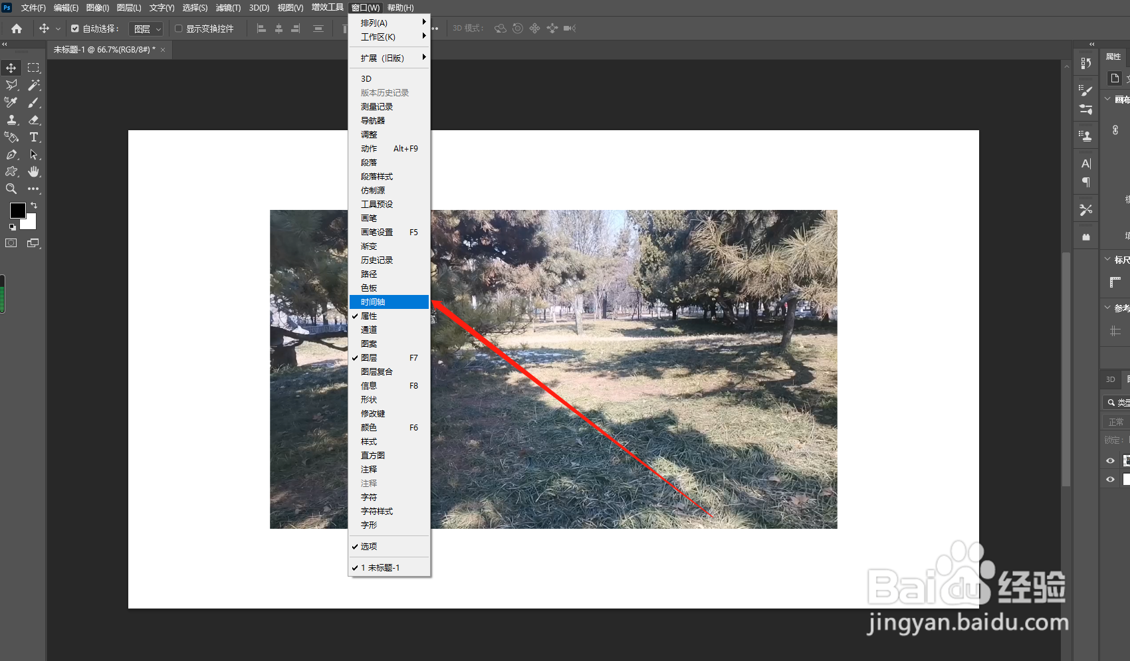Choose 时间轴 (Timeline) from the Window menu
Screen dimensions: 1130x661
[x=390, y=302]
